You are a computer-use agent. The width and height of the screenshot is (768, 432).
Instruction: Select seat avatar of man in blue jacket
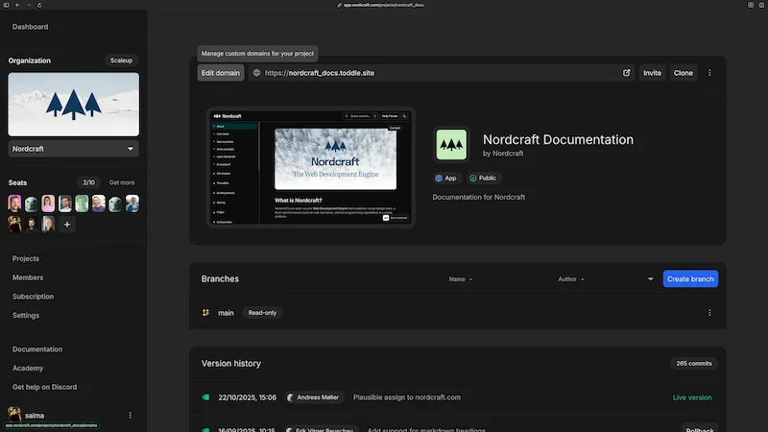click(x=132, y=204)
